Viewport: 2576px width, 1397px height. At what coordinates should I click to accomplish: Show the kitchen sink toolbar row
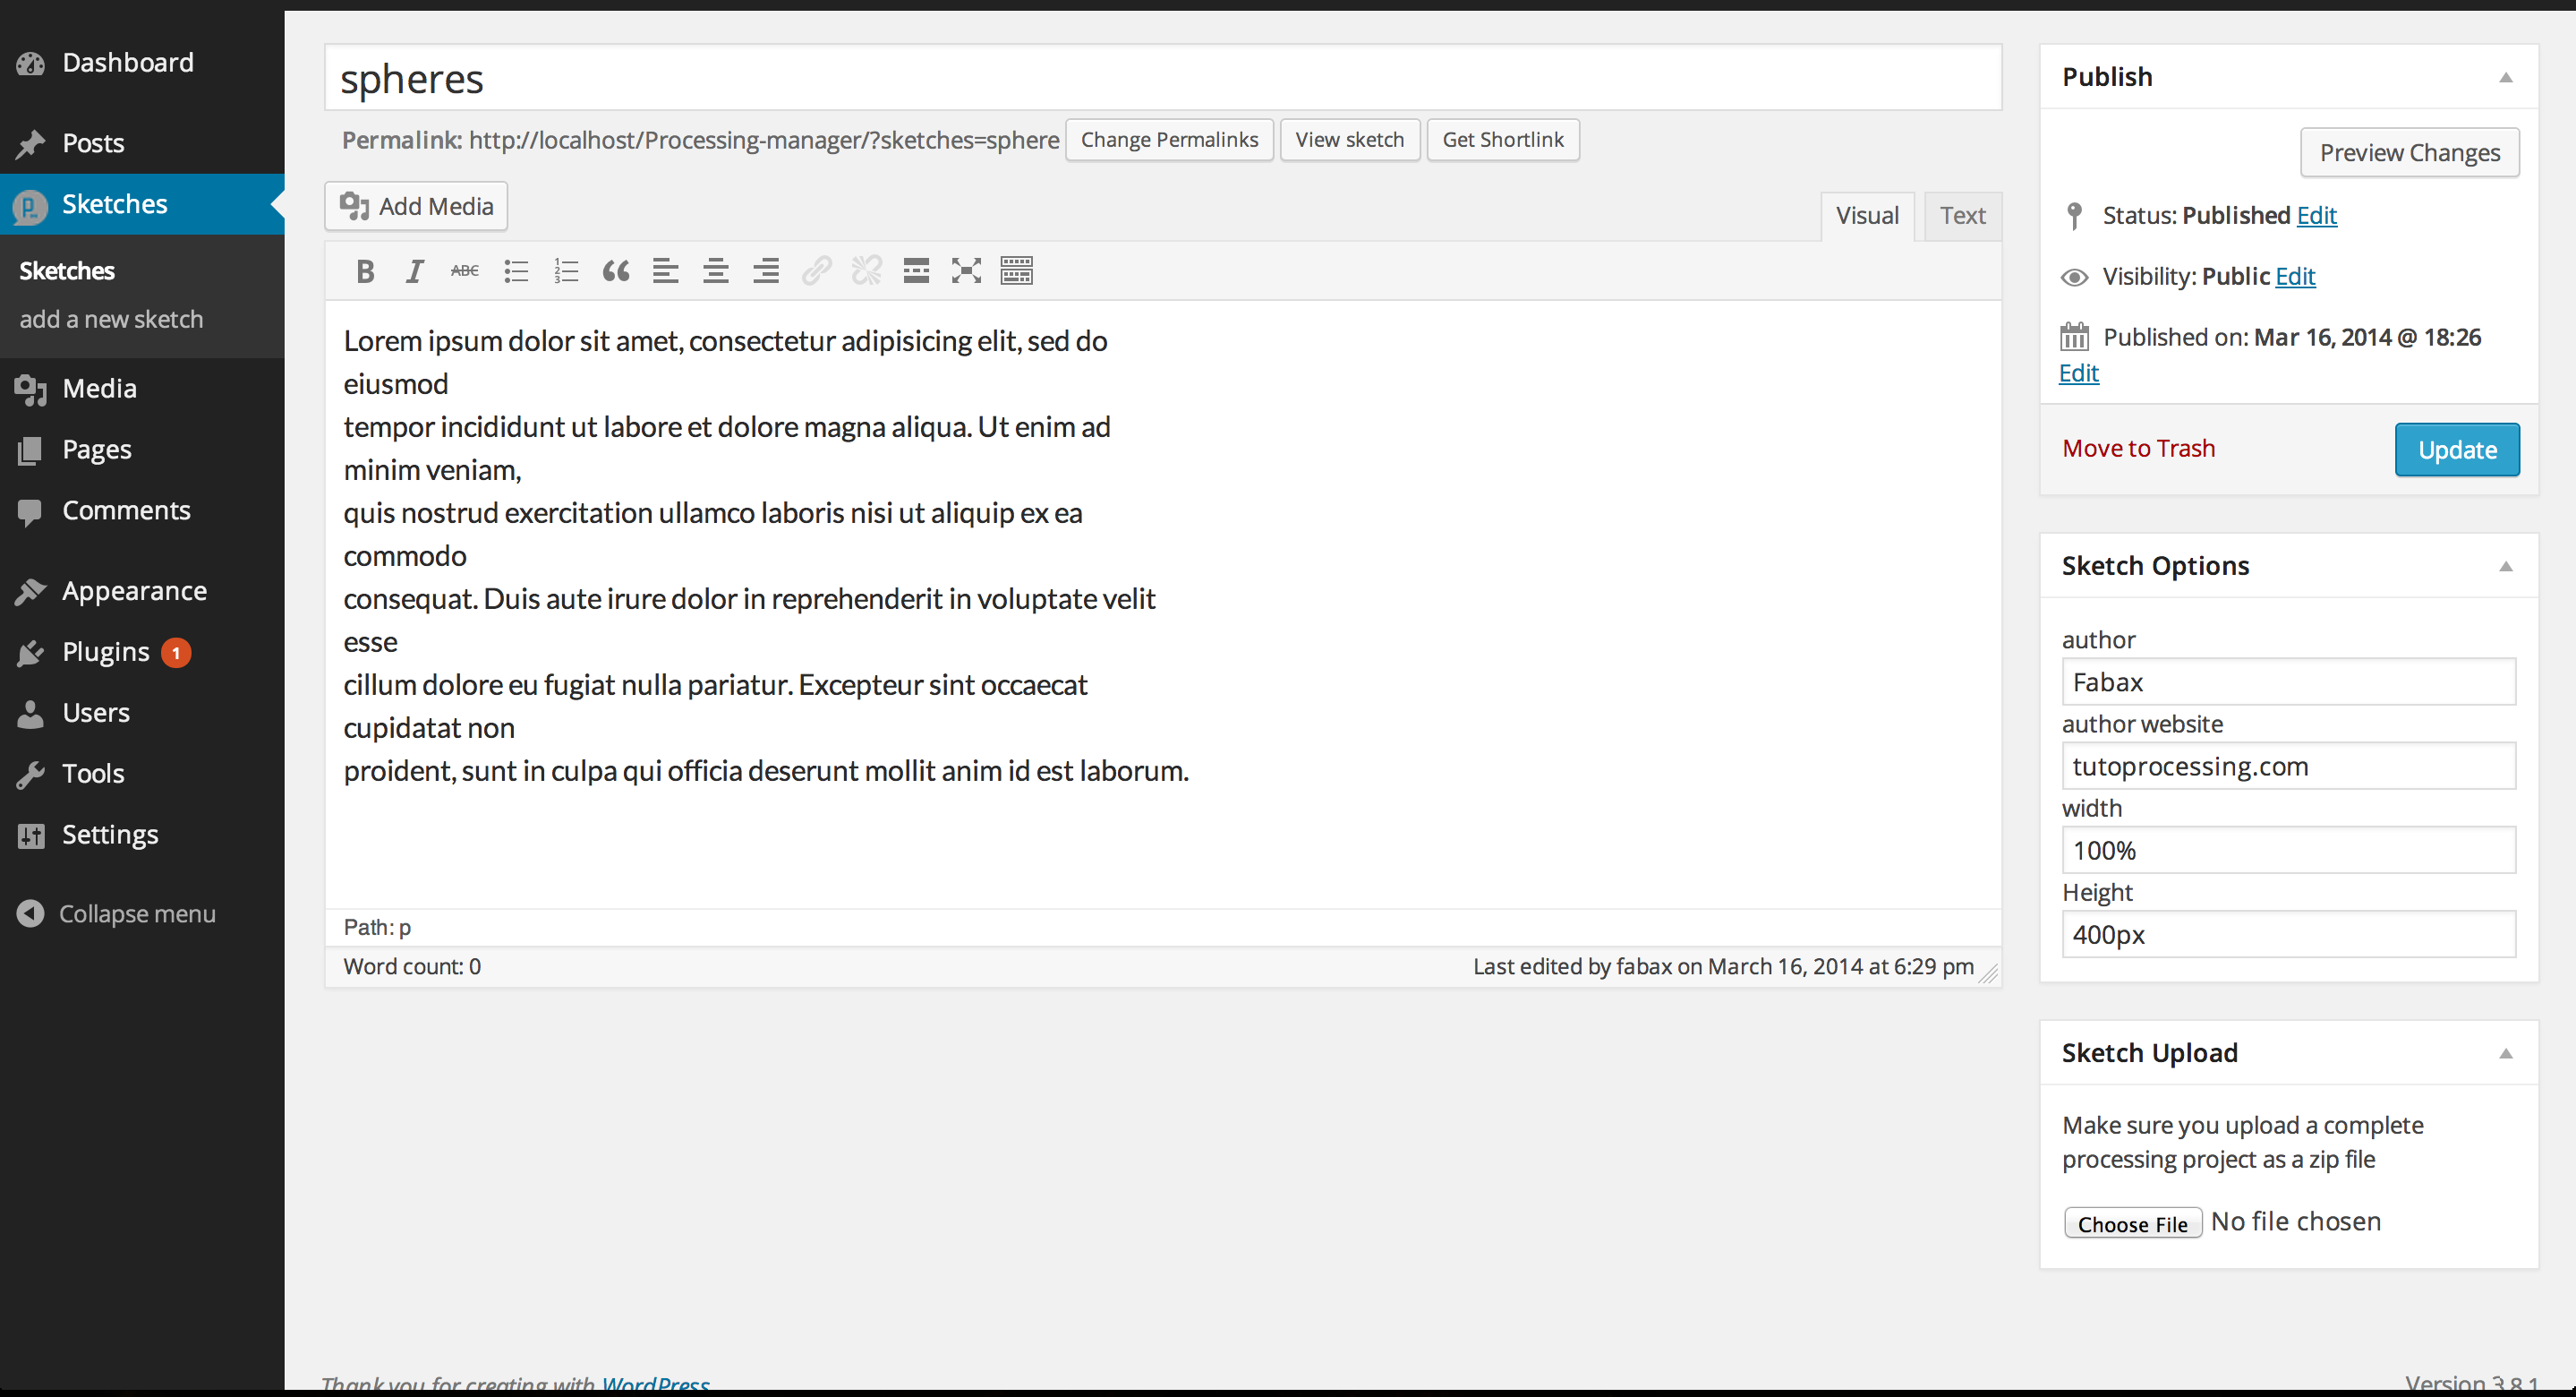(1016, 271)
